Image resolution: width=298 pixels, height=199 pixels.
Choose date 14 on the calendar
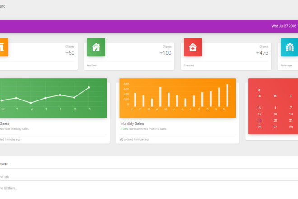pyautogui.click(x=291, y=114)
